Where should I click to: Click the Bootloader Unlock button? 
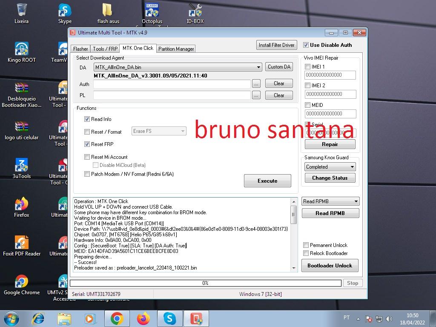(x=330, y=266)
